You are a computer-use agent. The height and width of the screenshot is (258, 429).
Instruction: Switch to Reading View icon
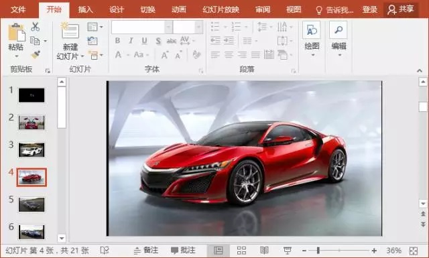264,251
